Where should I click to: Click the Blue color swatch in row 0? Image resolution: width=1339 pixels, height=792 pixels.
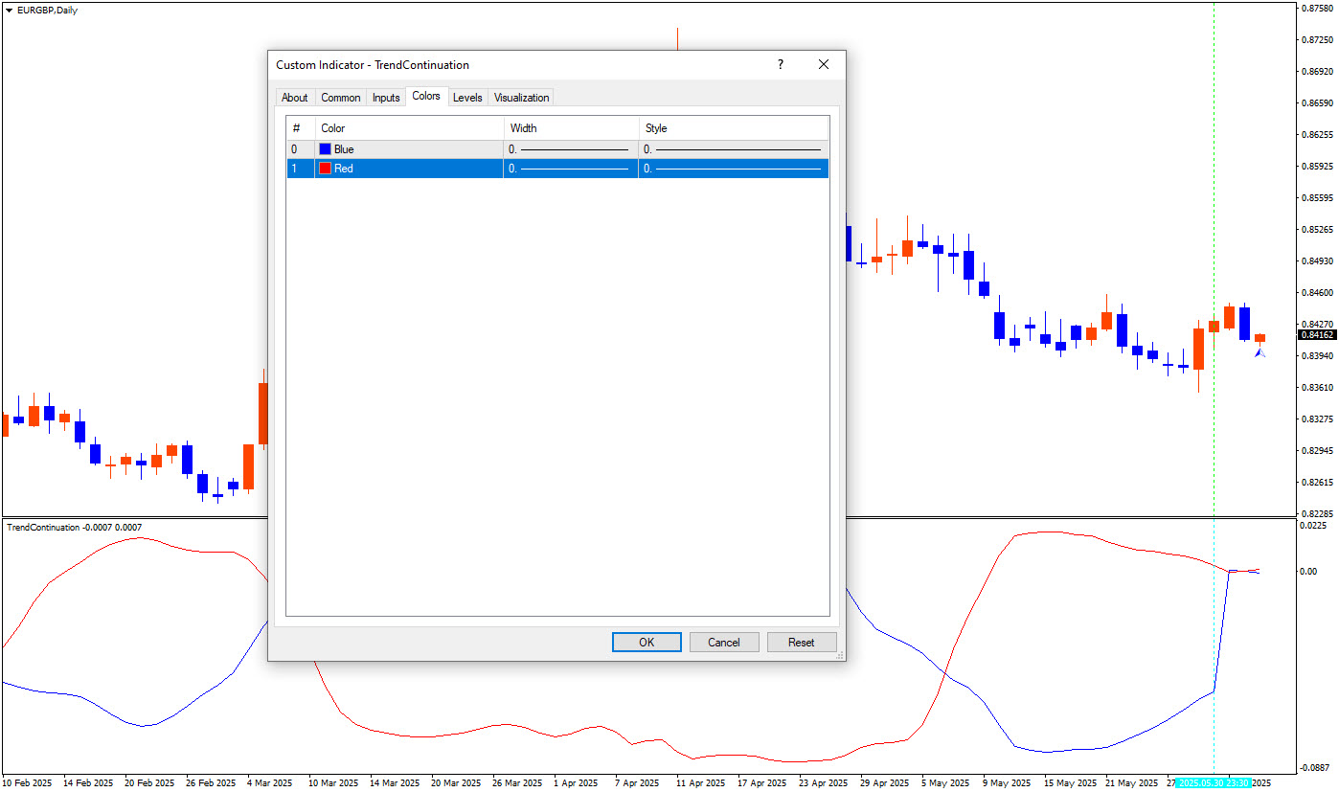click(x=326, y=149)
